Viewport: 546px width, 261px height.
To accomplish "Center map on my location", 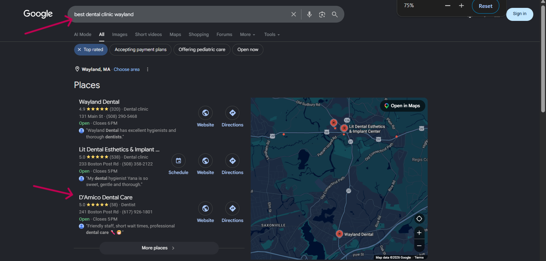I will [419, 219].
